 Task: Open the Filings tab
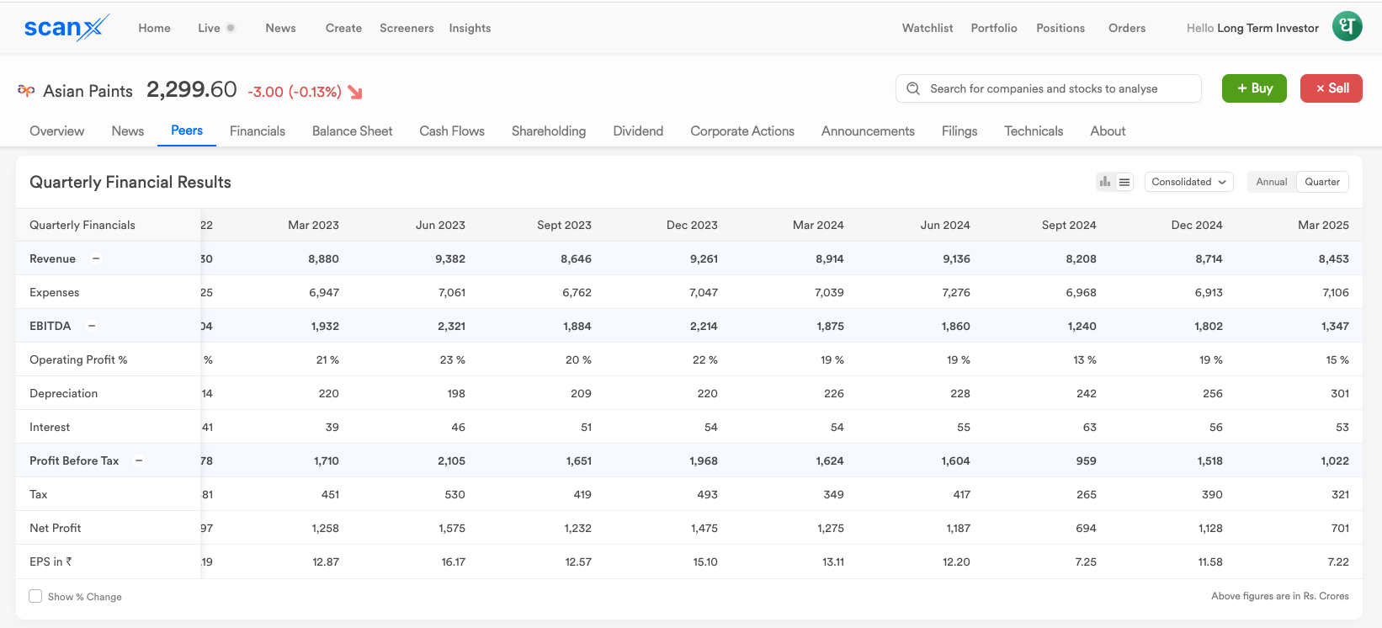(959, 131)
